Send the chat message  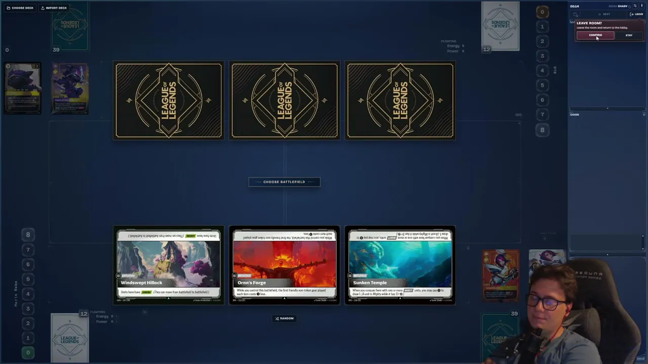(640, 358)
